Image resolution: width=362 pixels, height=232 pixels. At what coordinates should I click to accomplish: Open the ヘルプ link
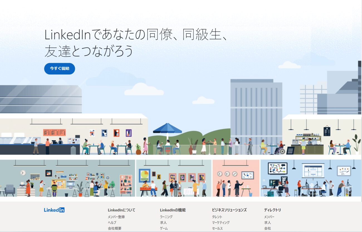tap(112, 223)
